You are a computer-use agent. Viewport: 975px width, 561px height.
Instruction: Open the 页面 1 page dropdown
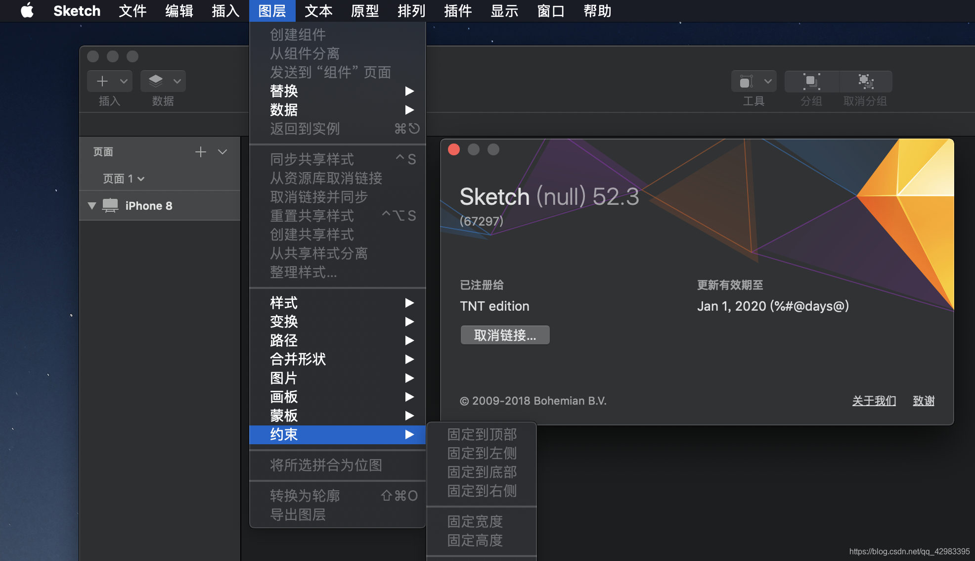(124, 179)
